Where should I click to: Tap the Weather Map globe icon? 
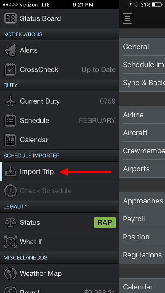[11, 273]
